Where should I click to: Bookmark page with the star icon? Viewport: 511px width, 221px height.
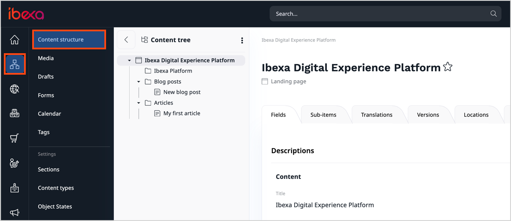pos(447,67)
